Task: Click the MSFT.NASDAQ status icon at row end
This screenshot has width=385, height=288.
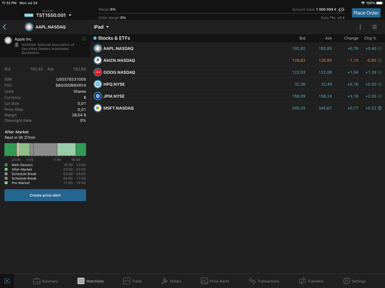Action: click(x=380, y=108)
